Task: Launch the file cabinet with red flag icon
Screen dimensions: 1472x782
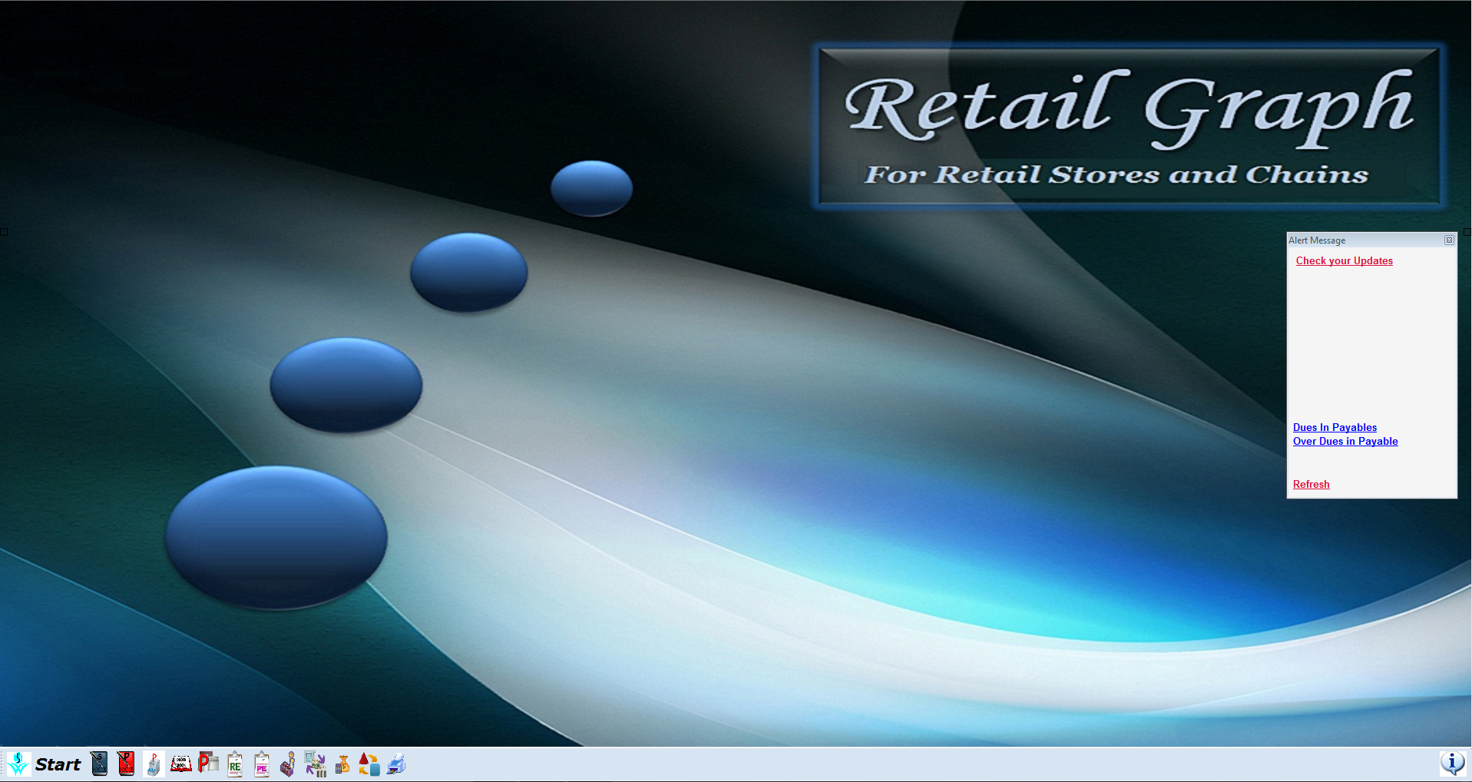Action: click(x=154, y=764)
